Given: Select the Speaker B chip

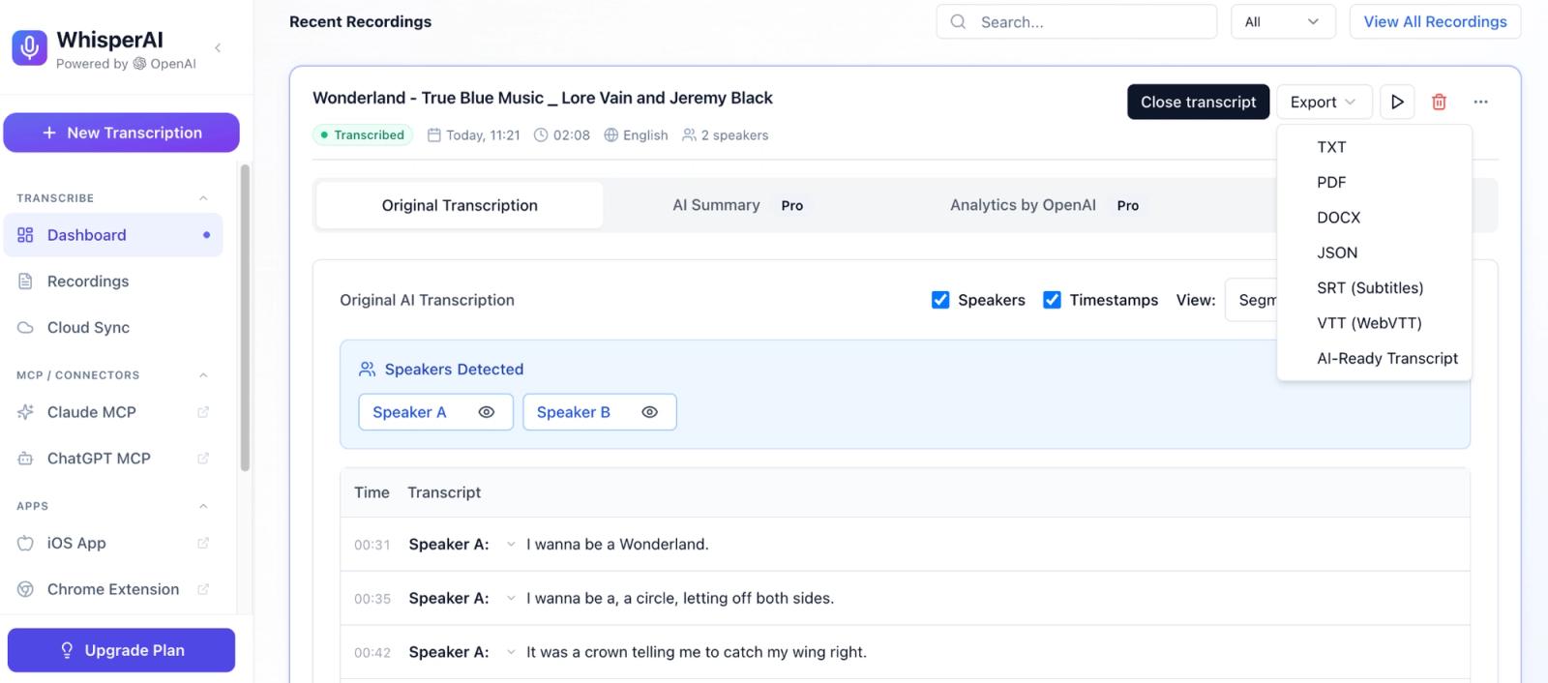Looking at the screenshot, I should pos(599,412).
